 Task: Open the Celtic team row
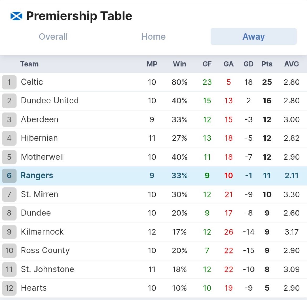[153, 82]
